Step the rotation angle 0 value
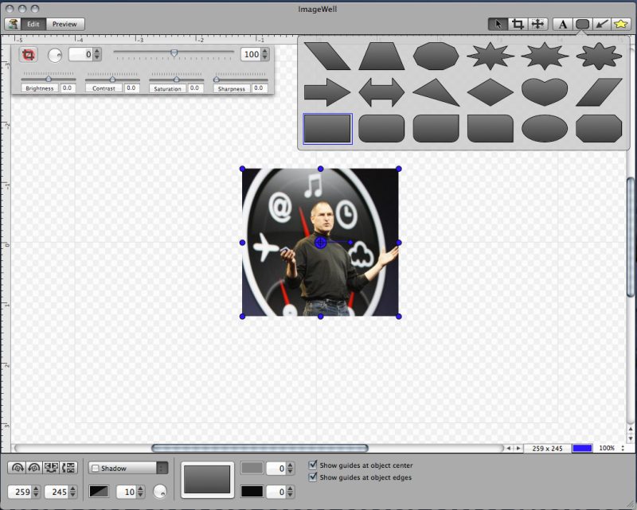 (x=97, y=54)
